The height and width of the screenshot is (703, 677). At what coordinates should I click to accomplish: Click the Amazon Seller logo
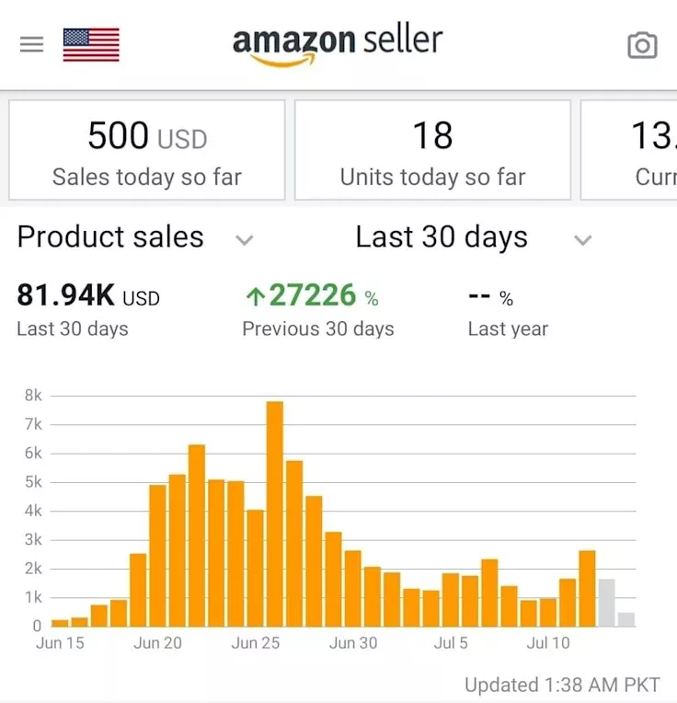click(337, 44)
